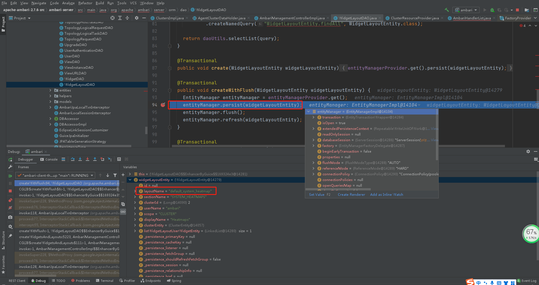The height and width of the screenshot is (285, 539).
Task: Toggle show watches glasses icon in Variables
Action: coord(123,212)
